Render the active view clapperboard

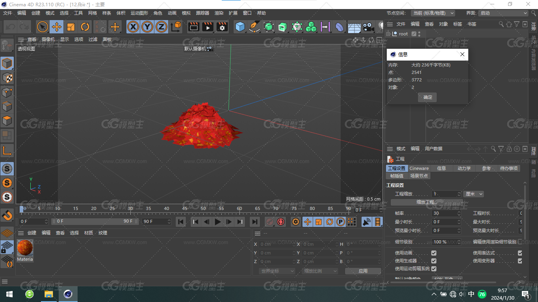pyautogui.click(x=193, y=27)
